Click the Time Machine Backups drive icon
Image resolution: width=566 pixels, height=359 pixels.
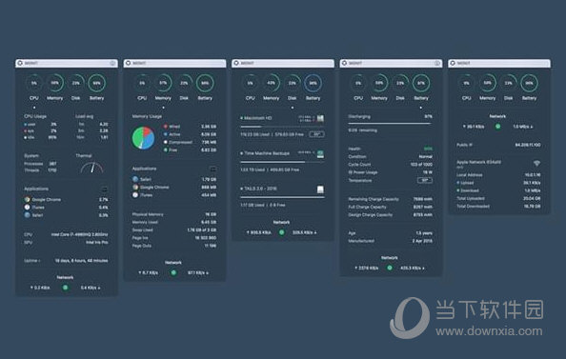tap(320, 154)
